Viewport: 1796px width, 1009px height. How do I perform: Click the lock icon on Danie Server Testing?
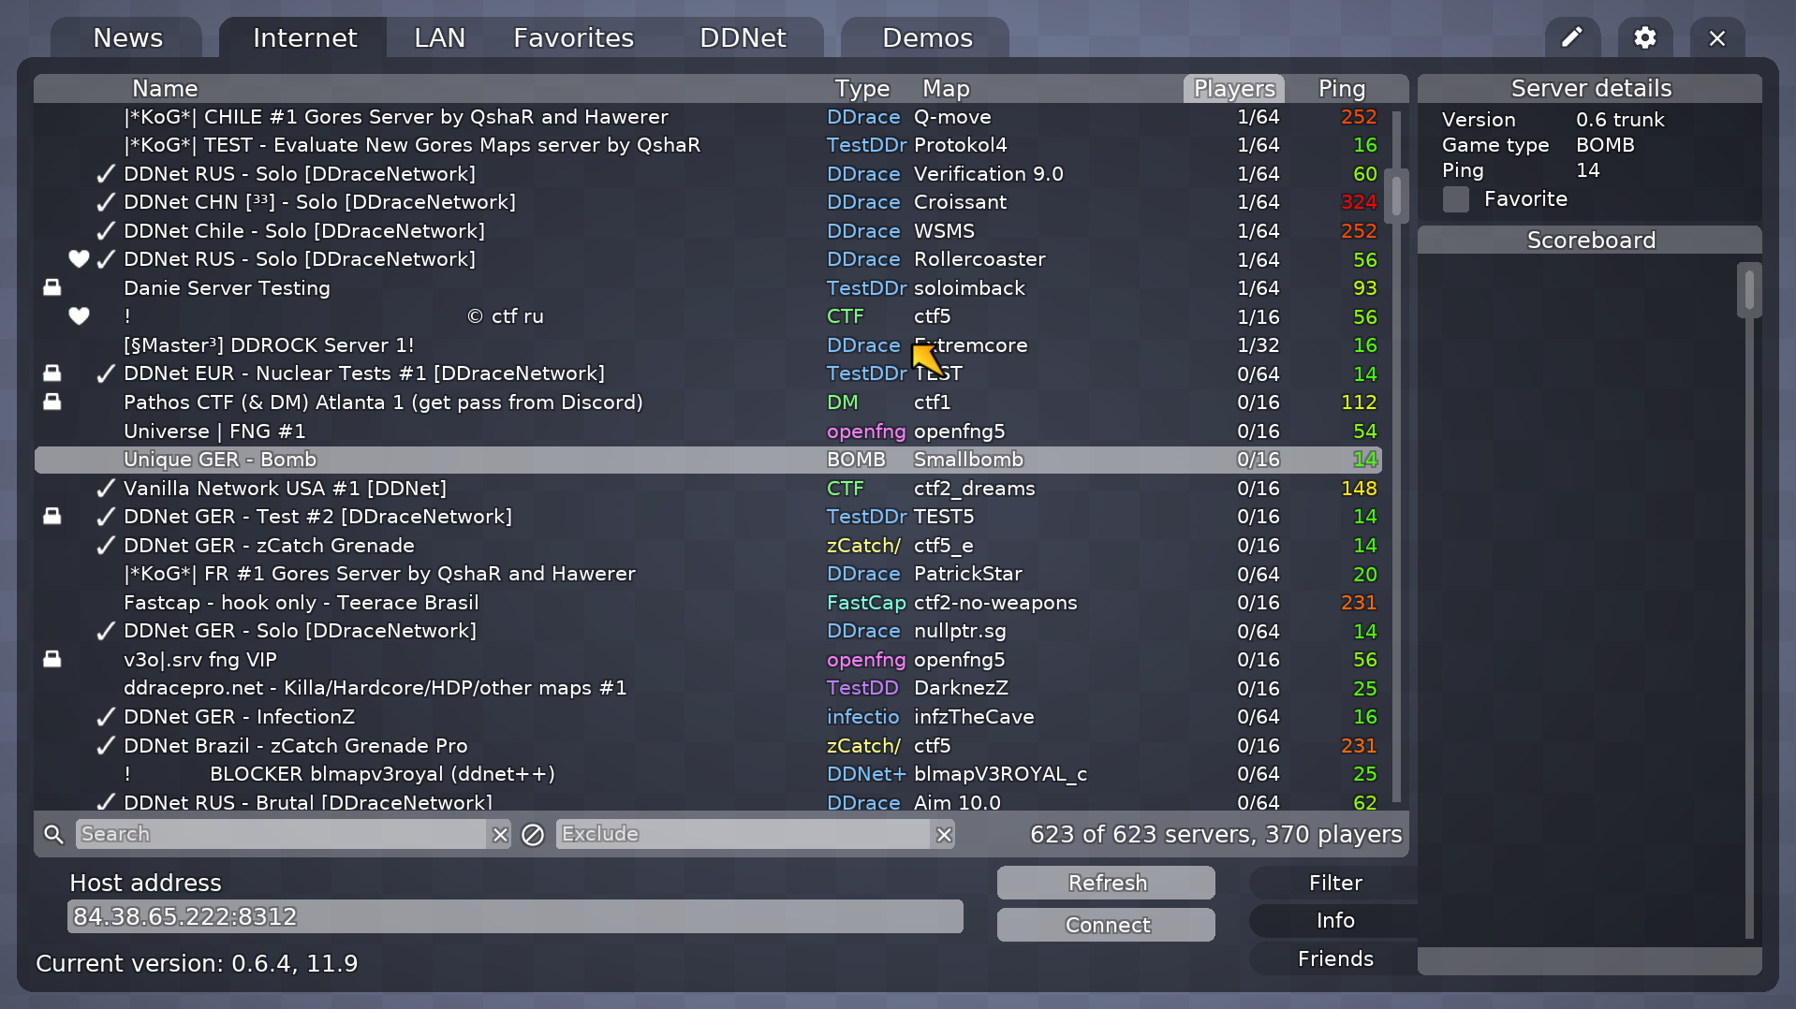[52, 287]
